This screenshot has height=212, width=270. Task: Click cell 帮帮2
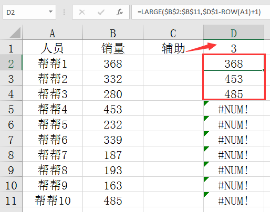point(53,78)
